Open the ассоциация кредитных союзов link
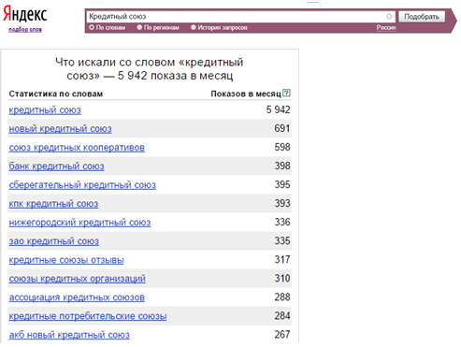Viewport: 461px width, 347px height. pos(77,297)
